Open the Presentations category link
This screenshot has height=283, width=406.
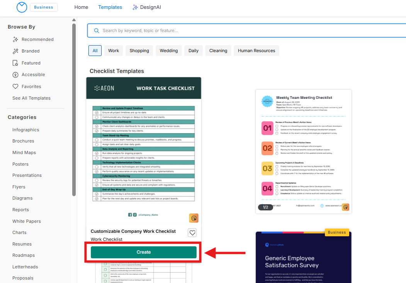tap(27, 175)
